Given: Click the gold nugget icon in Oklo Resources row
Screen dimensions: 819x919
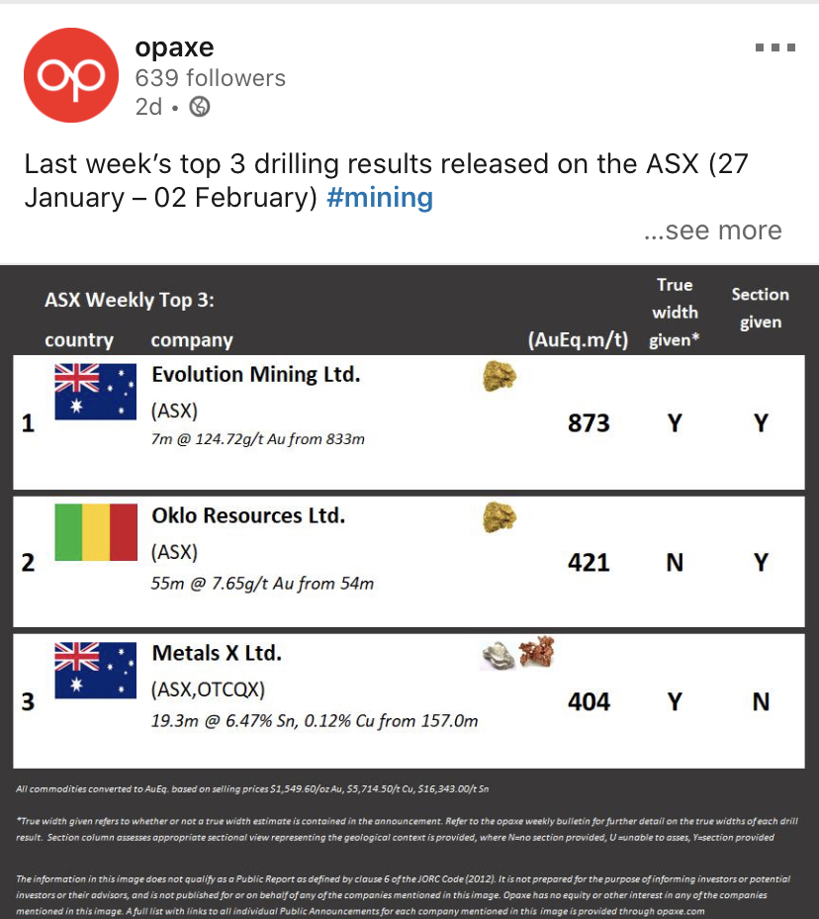Looking at the screenshot, I should click(500, 517).
